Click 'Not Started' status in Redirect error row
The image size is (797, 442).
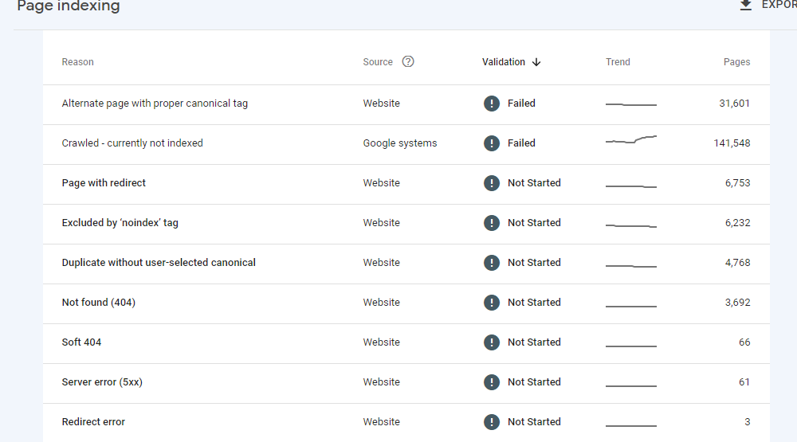tap(534, 421)
